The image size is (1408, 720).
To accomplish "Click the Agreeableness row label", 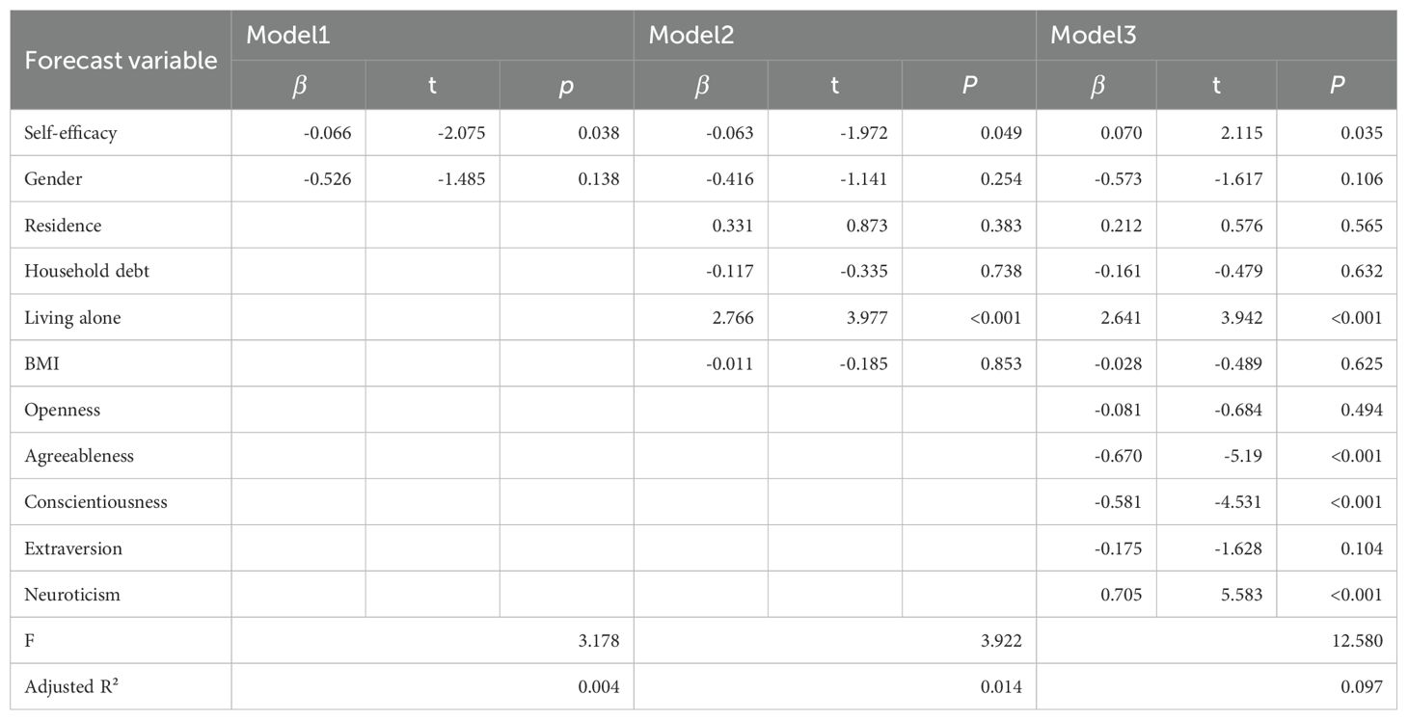I will 79,456.
